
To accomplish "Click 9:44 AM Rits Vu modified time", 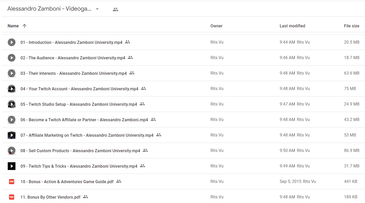I will [x=295, y=42].
